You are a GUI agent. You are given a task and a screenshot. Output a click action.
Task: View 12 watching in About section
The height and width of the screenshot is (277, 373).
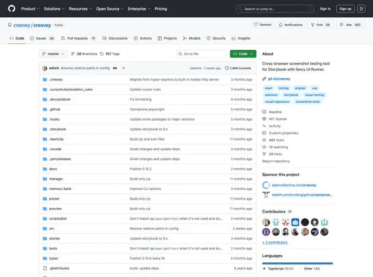[x=278, y=147]
